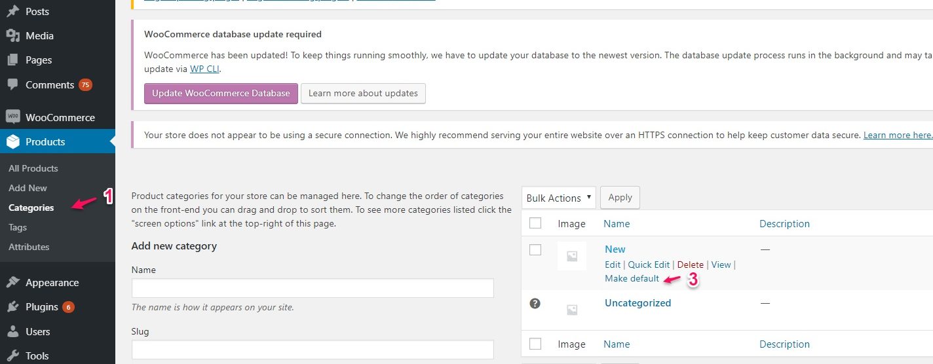The height and width of the screenshot is (364, 933).
Task: Click Learn more about updates button
Action: 363,93
